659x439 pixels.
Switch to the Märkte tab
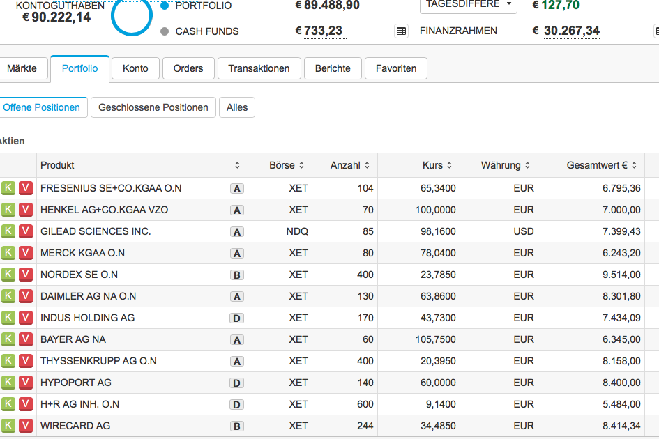coord(22,68)
